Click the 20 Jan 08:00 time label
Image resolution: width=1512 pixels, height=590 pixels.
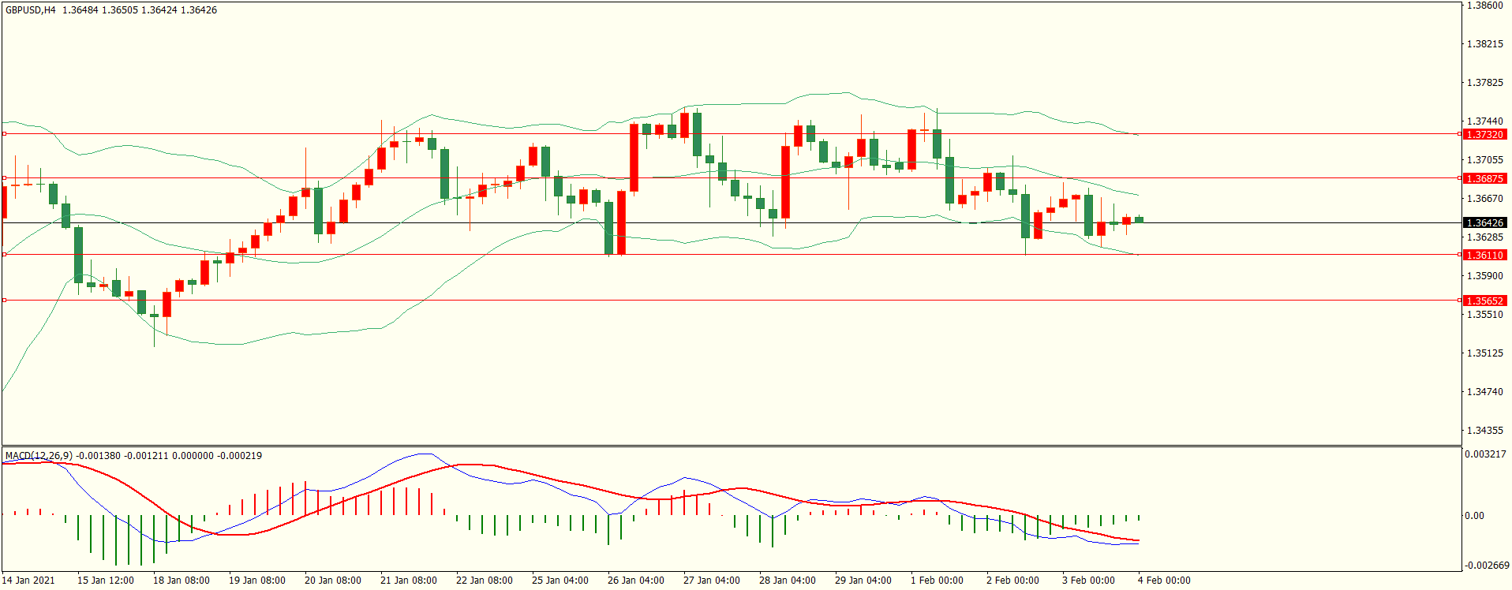(333, 581)
